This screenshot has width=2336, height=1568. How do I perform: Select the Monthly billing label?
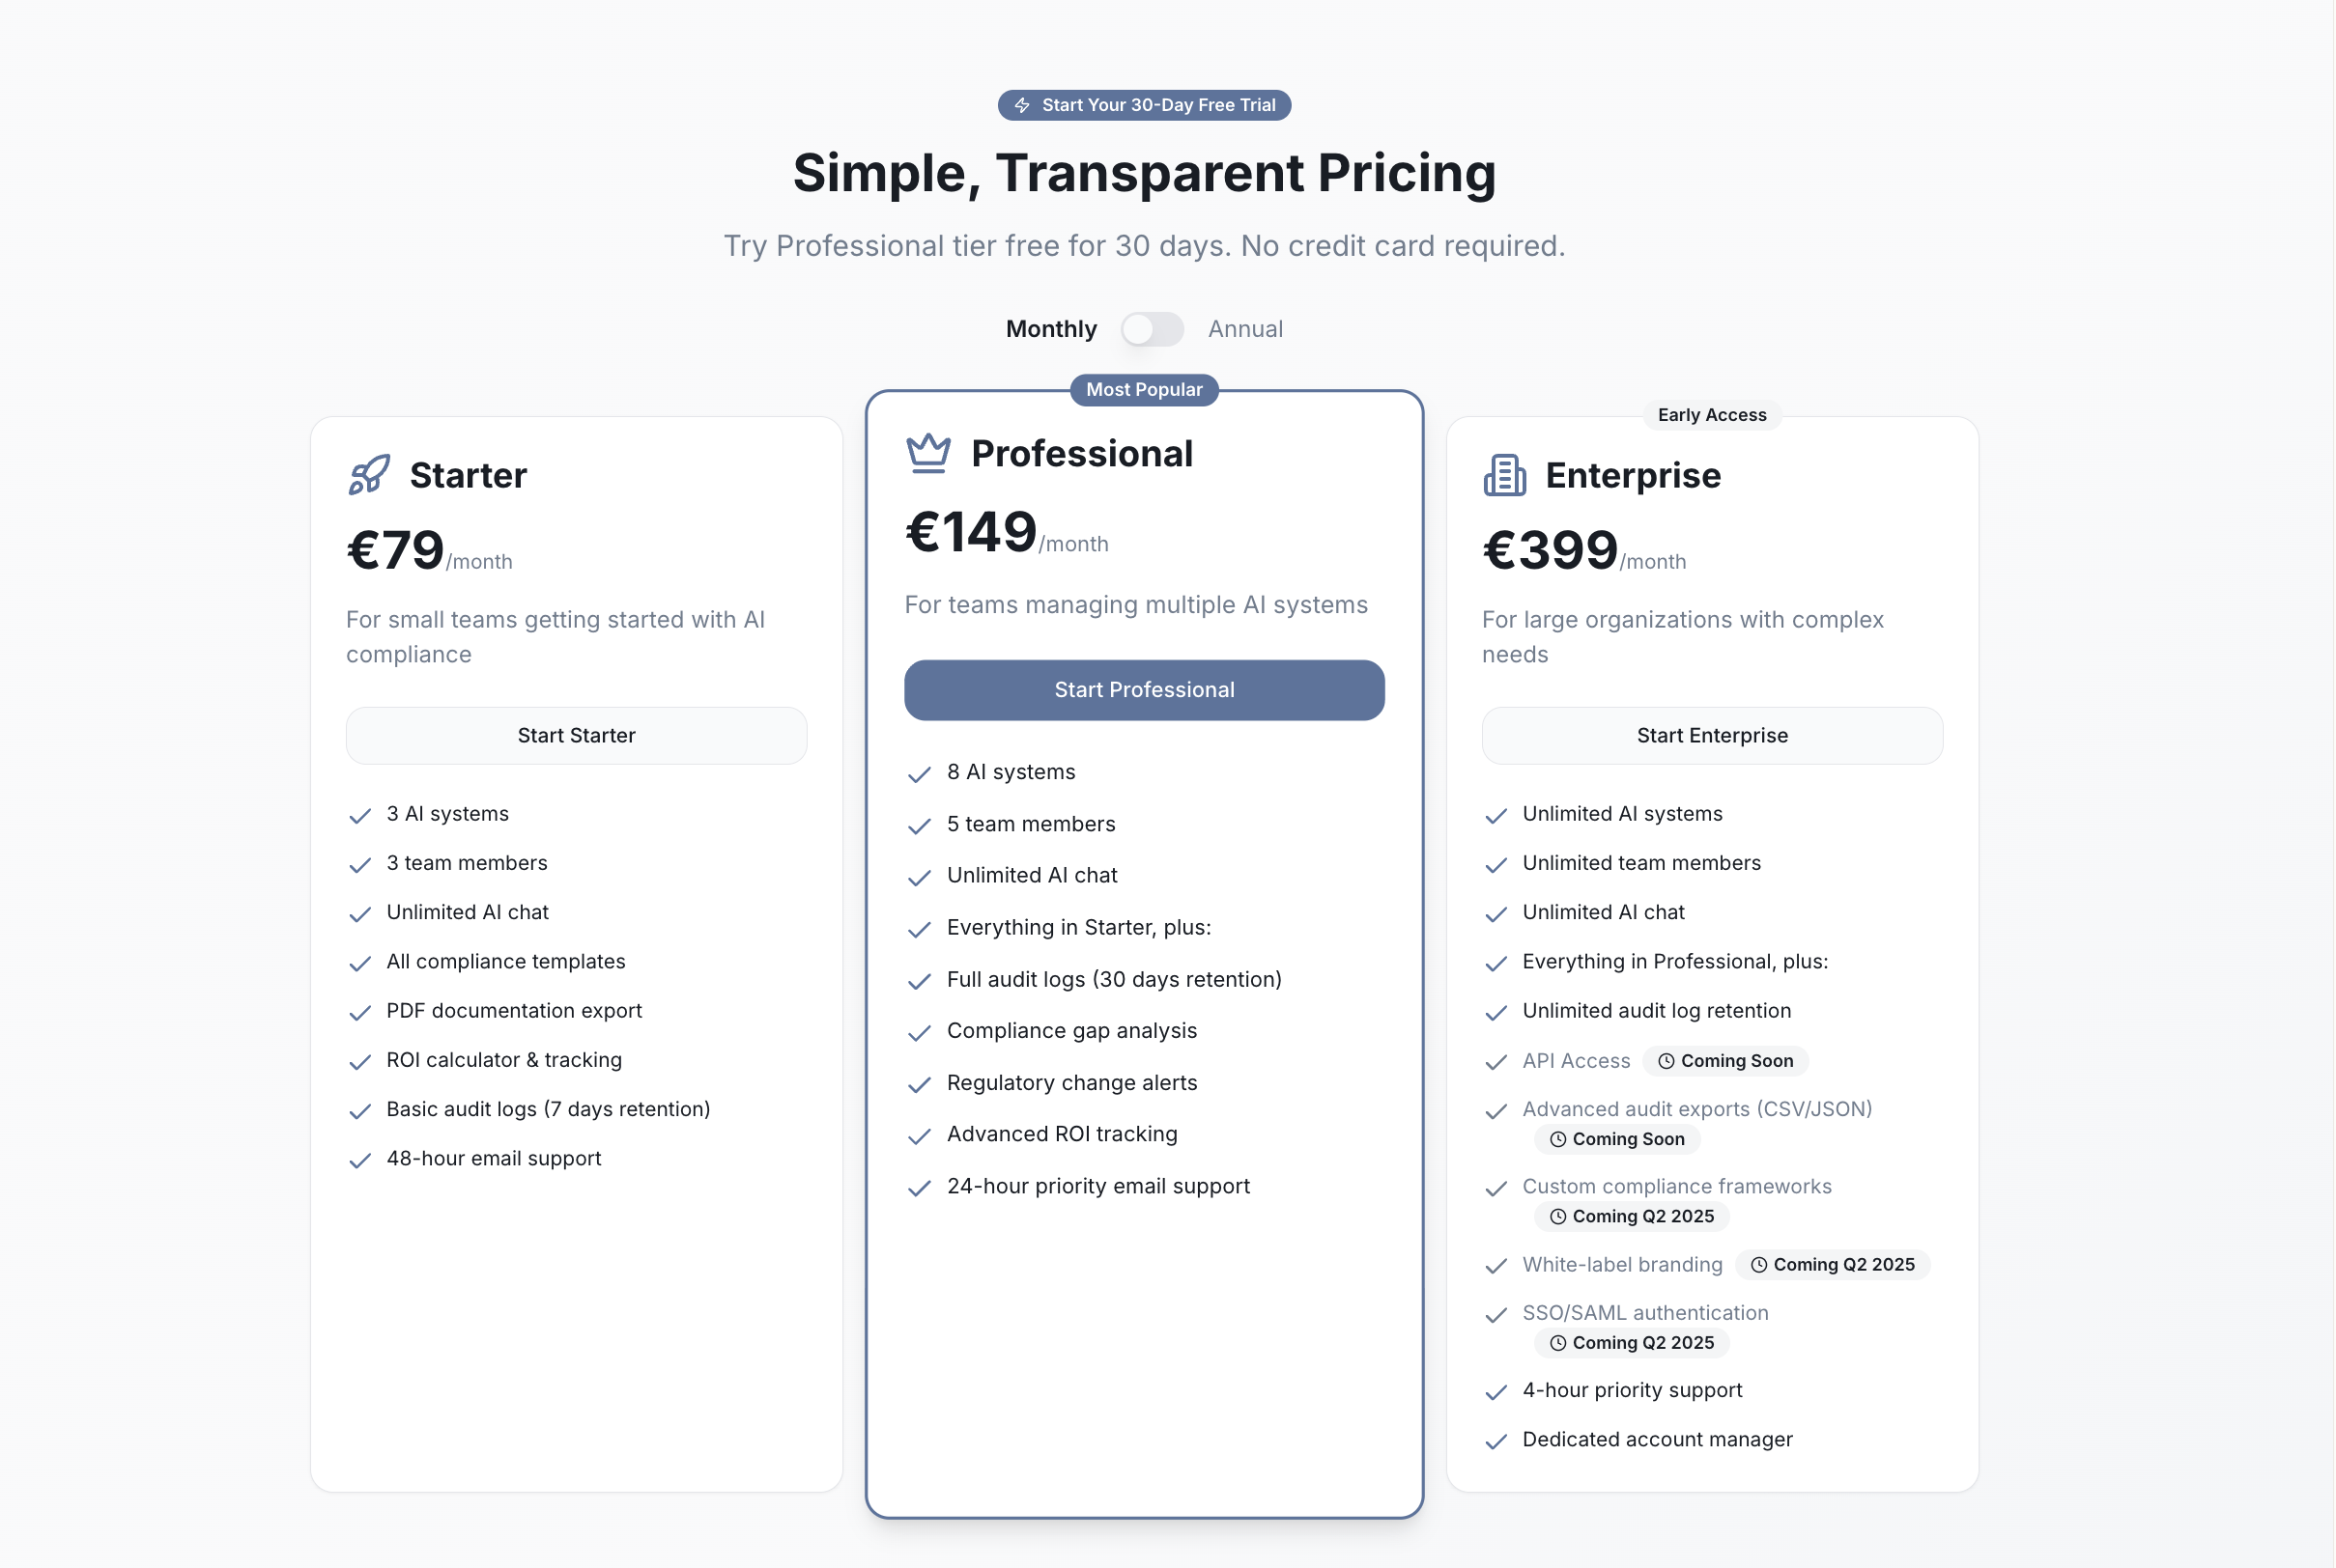click(x=1050, y=329)
